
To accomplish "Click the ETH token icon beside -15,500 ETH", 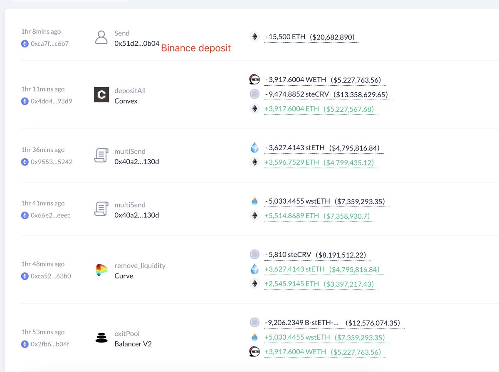I will (254, 37).
